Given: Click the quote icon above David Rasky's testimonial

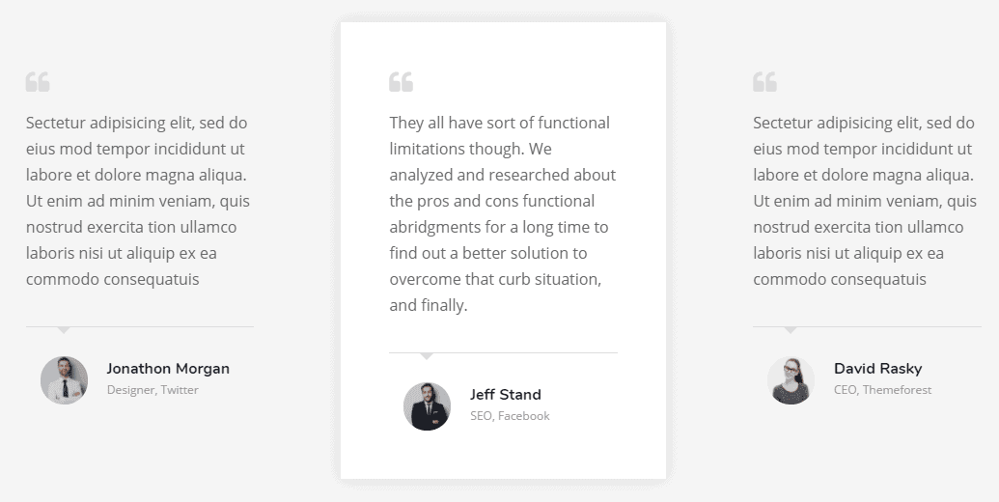Looking at the screenshot, I should click(x=764, y=82).
